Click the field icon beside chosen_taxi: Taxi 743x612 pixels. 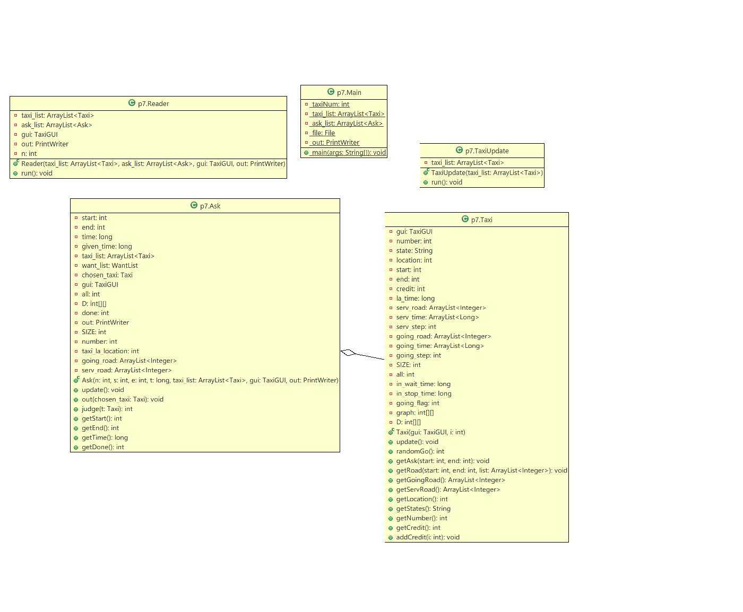pyautogui.click(x=76, y=275)
